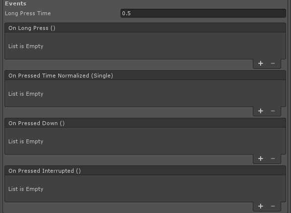Remove listener from On Long Press event

pyautogui.click(x=273, y=63)
